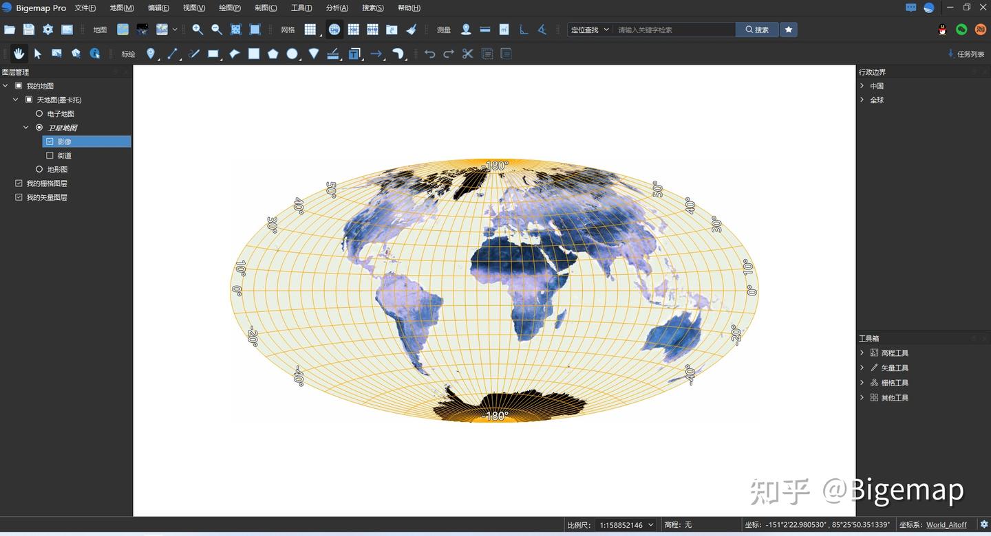
Task: Toggle 我的矢量图层 checkbox
Action: [19, 197]
